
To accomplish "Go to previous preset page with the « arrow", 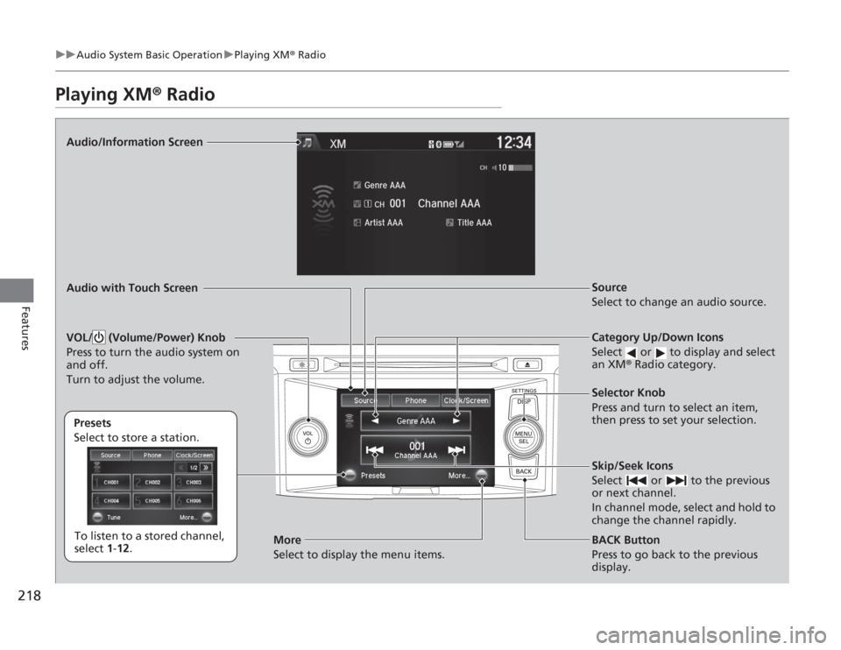I will (181, 468).
